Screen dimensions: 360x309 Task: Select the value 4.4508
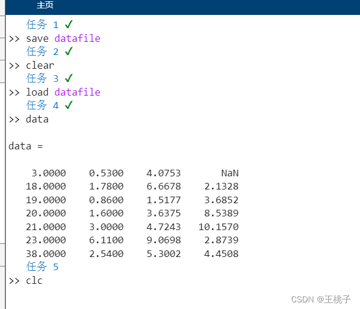221,254
